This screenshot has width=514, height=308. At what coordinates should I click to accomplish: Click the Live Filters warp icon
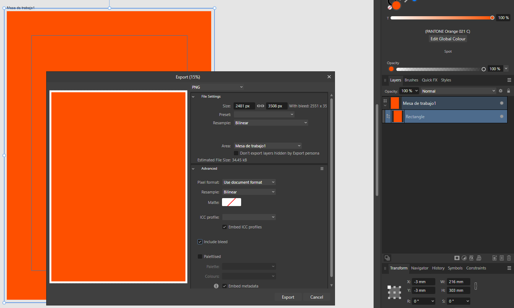pyautogui.click(x=479, y=258)
